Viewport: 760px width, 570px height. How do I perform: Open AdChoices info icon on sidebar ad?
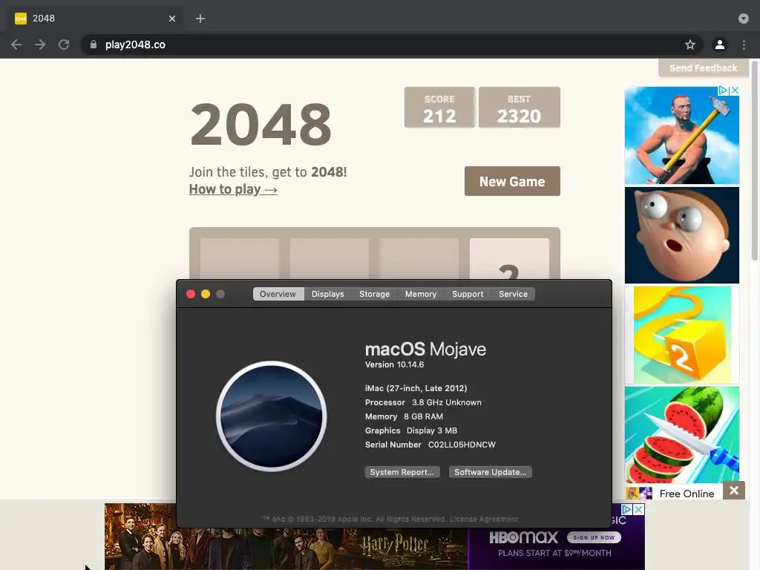click(x=723, y=91)
